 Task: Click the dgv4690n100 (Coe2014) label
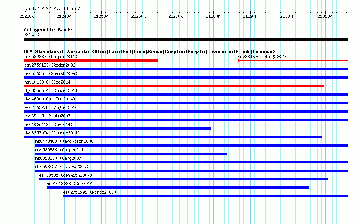pyautogui.click(x=50, y=99)
